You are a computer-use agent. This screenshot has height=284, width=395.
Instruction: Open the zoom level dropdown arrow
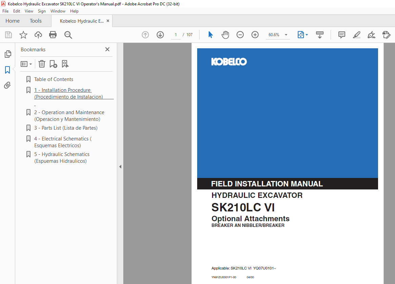[286, 35]
